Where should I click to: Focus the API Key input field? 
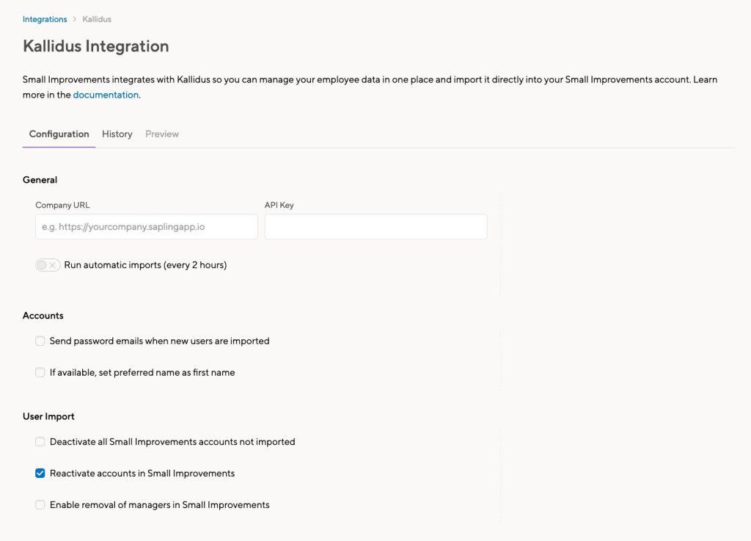pos(375,227)
